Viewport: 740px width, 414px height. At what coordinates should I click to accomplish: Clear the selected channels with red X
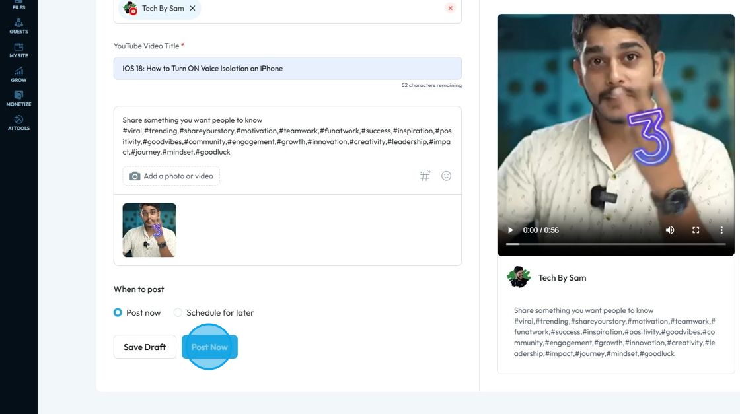point(450,8)
